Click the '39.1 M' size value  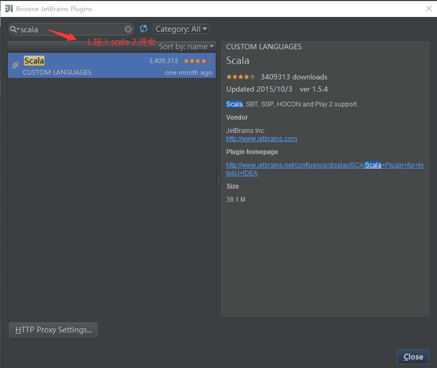pyautogui.click(x=236, y=200)
